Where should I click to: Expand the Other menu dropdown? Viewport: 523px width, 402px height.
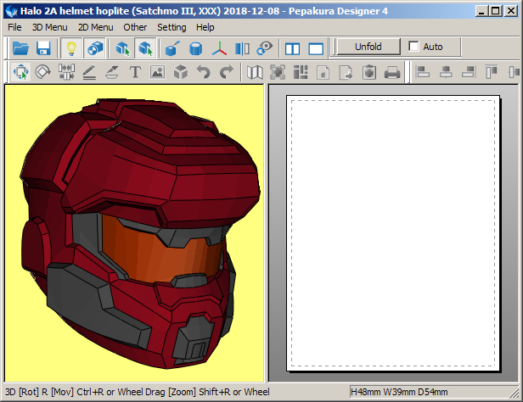click(x=135, y=27)
